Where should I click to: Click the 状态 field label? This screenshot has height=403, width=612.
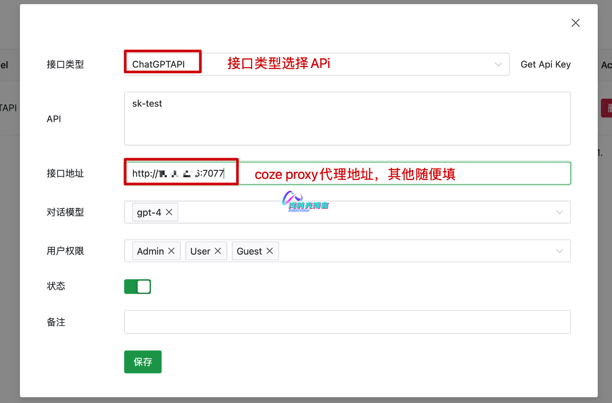(x=56, y=286)
